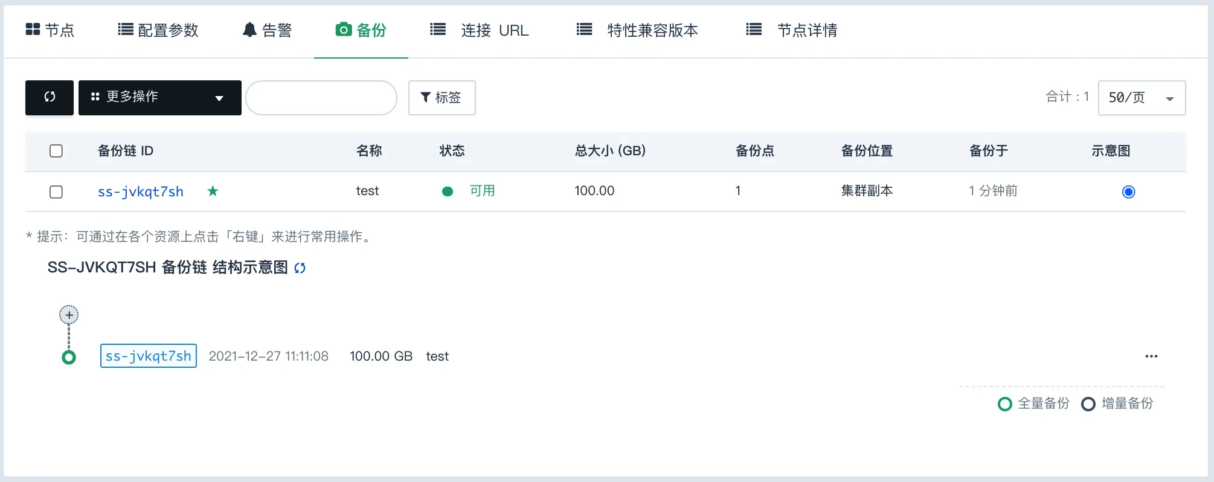Screen dimensions: 1214x482
Task: Switch to the 配置参数 tab
Action: (x=158, y=30)
